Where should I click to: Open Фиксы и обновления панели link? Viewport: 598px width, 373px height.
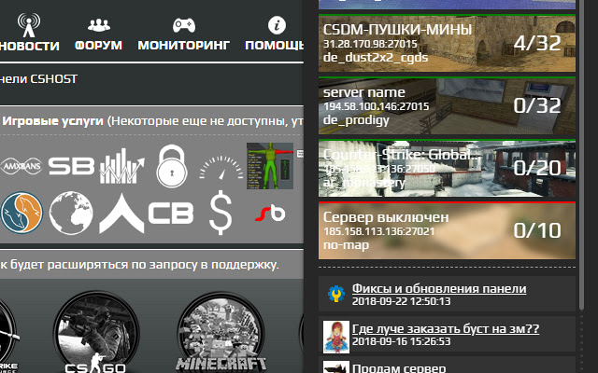pos(439,288)
